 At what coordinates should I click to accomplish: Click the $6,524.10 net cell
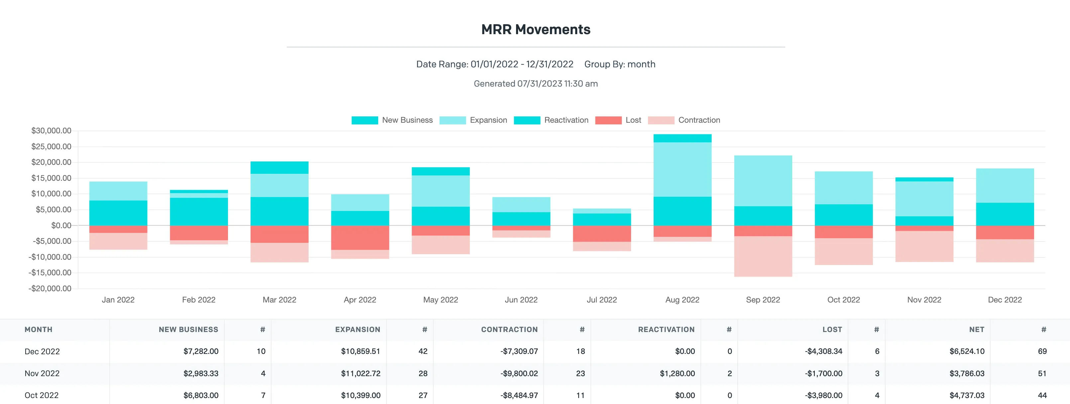[967, 351]
